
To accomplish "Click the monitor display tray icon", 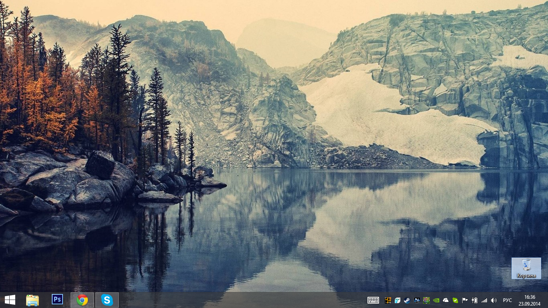I will [x=417, y=300].
